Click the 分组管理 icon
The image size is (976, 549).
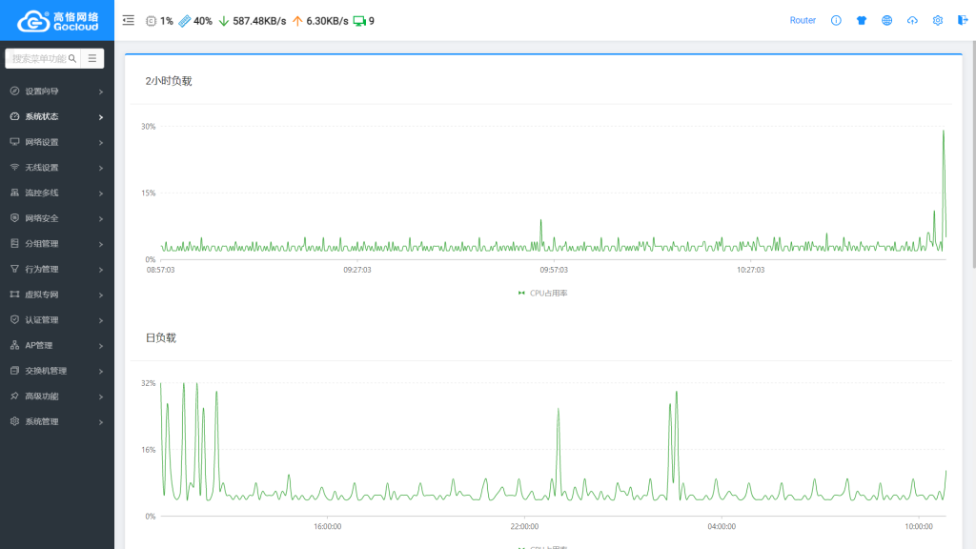coord(14,243)
